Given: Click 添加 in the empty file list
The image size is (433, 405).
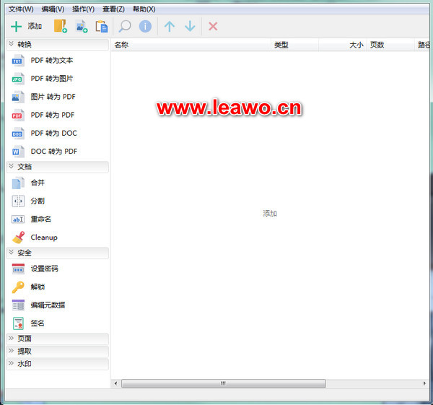Looking at the screenshot, I should click(270, 214).
